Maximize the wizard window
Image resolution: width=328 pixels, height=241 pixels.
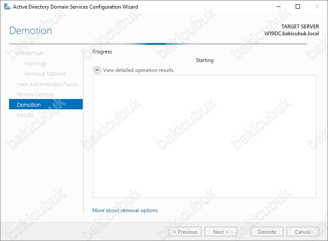[x=298, y=7]
